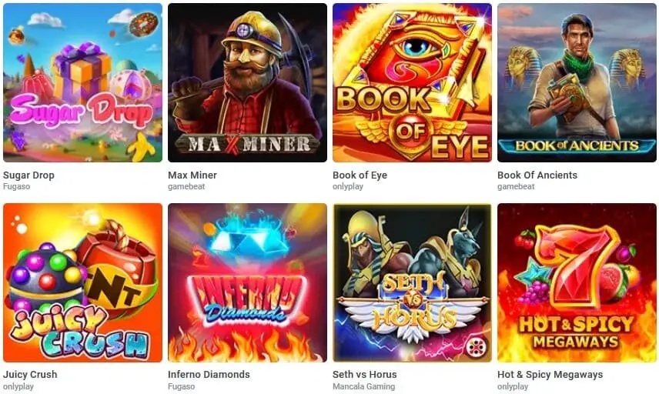Open the Inferno Diamonds game image
659x394 pixels.
(248, 282)
